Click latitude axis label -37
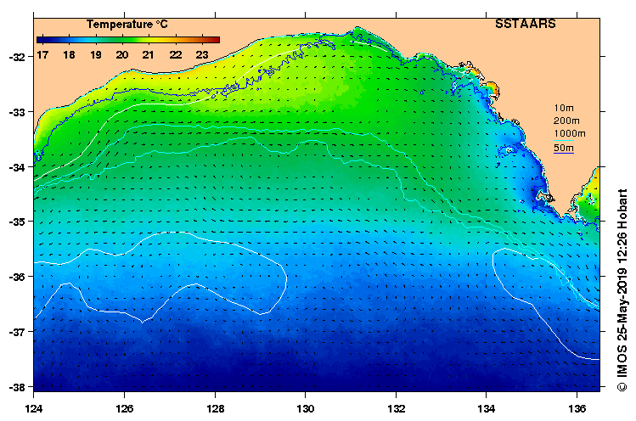 (17, 332)
